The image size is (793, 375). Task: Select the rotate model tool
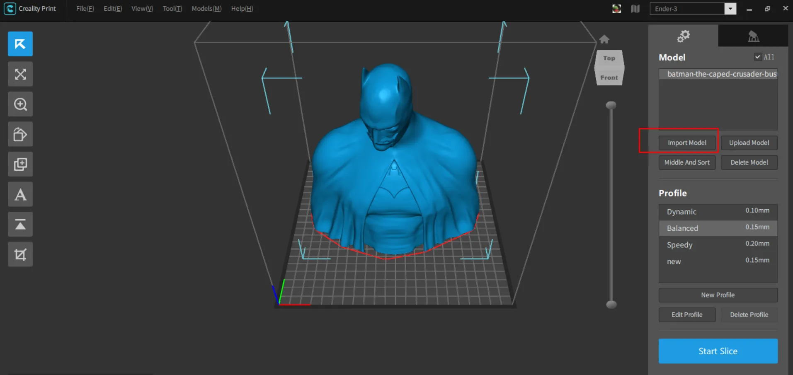tap(20, 134)
